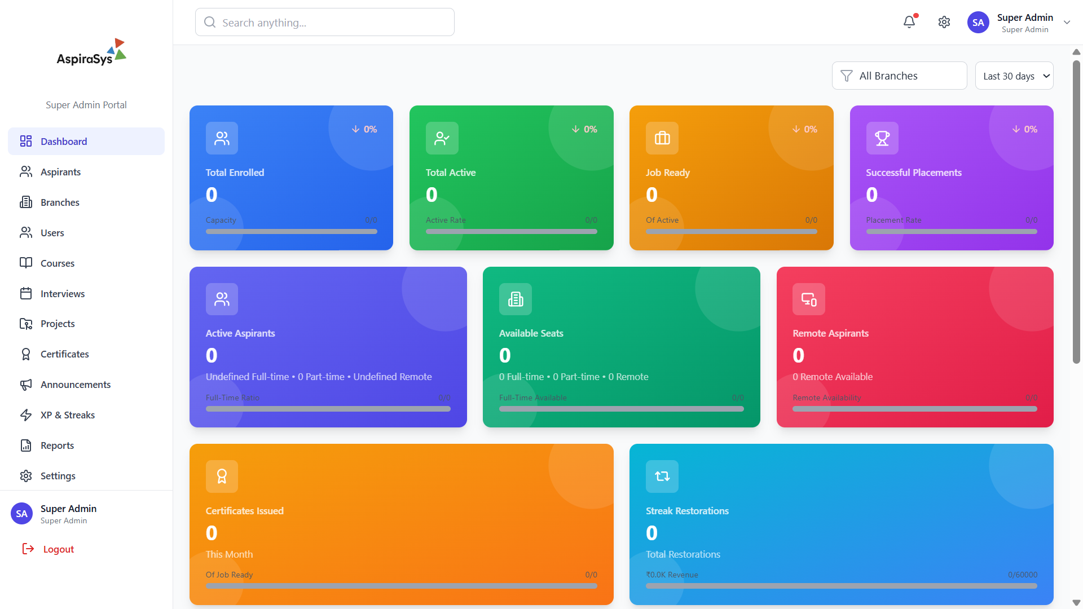Select Interviews from the sidebar

coord(62,294)
